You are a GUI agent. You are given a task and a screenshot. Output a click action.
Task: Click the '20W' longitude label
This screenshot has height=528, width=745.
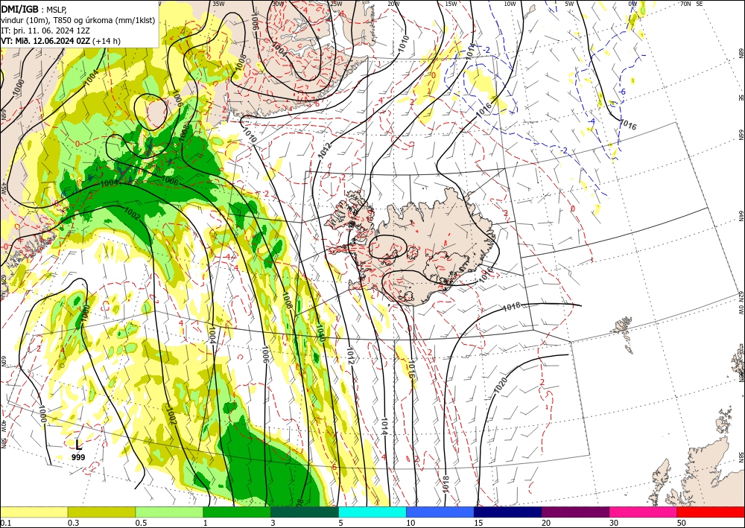click(393, 4)
